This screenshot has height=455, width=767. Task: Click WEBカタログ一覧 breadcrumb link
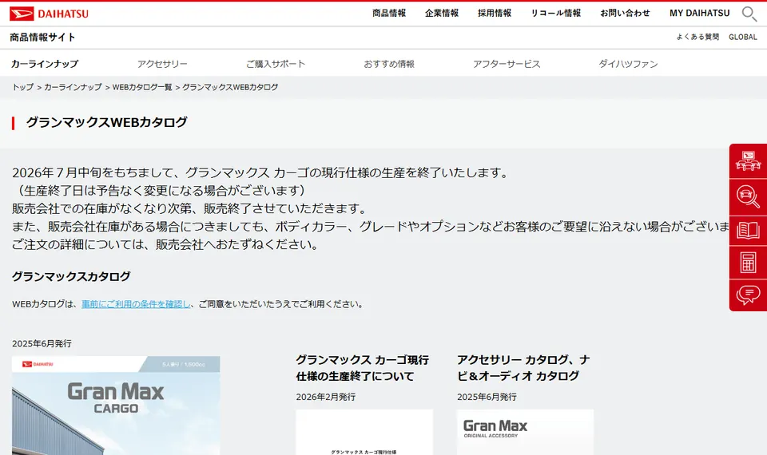[x=142, y=87]
